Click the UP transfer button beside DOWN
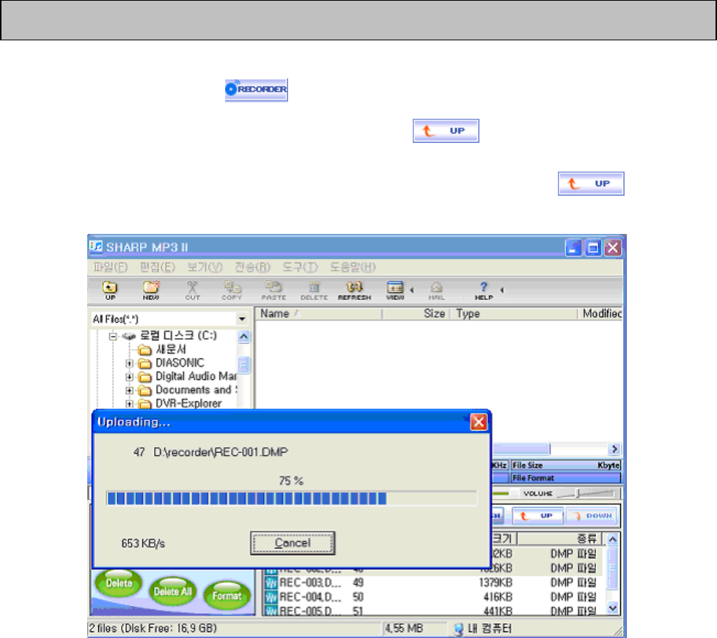 coord(538,516)
